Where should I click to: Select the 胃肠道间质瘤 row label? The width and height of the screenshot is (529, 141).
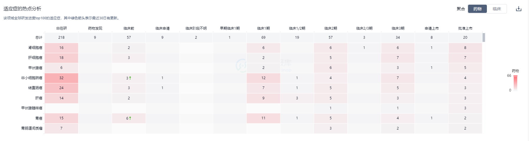click(32, 128)
